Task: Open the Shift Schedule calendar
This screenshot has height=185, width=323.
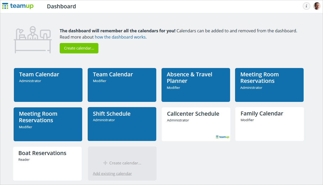Action: (x=122, y=124)
